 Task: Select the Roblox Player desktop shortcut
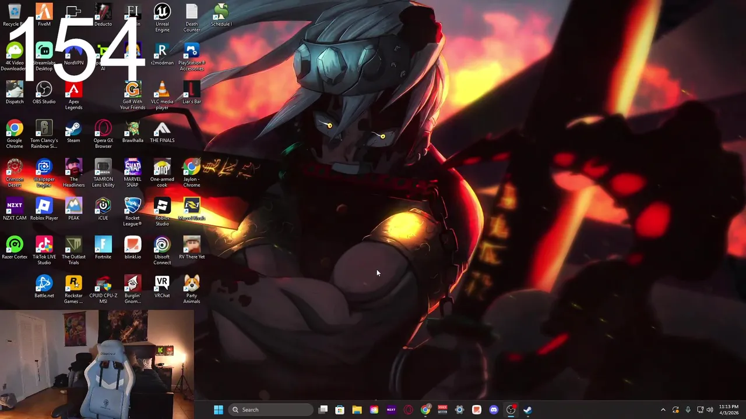[44, 210]
